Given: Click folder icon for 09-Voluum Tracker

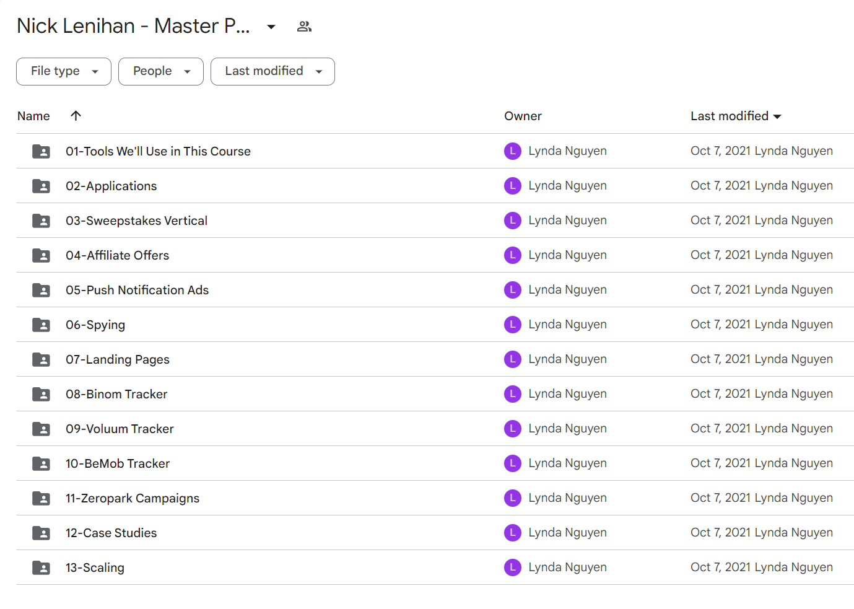Looking at the screenshot, I should coord(41,429).
